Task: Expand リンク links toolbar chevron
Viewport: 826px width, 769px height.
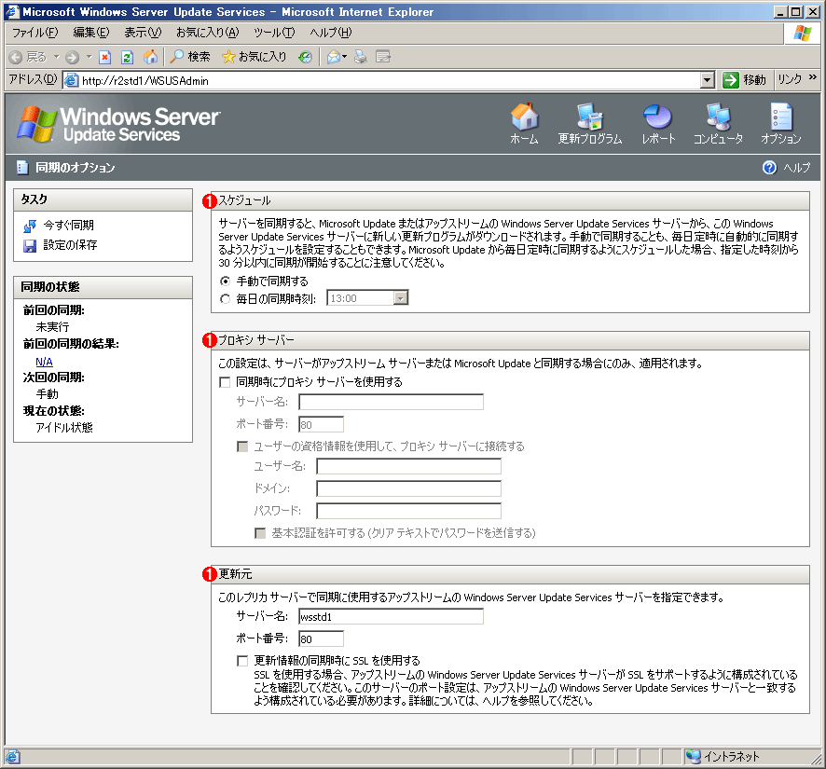Action: (x=813, y=77)
